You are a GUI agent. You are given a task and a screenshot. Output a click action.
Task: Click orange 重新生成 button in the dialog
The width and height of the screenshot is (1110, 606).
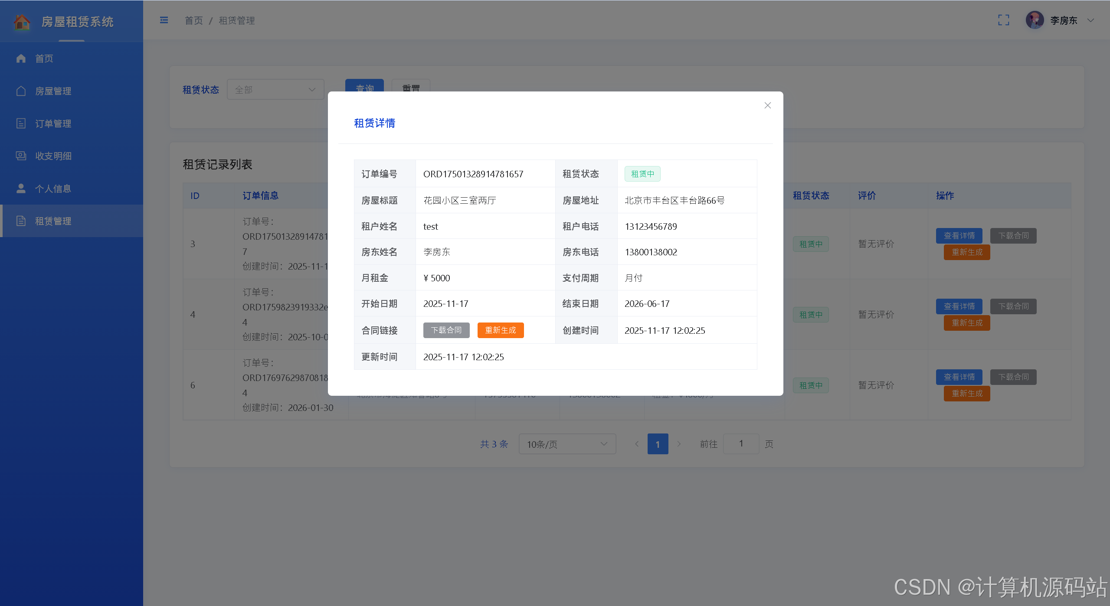coord(500,330)
